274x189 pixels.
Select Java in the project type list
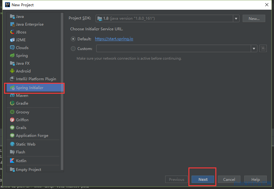pos(34,17)
